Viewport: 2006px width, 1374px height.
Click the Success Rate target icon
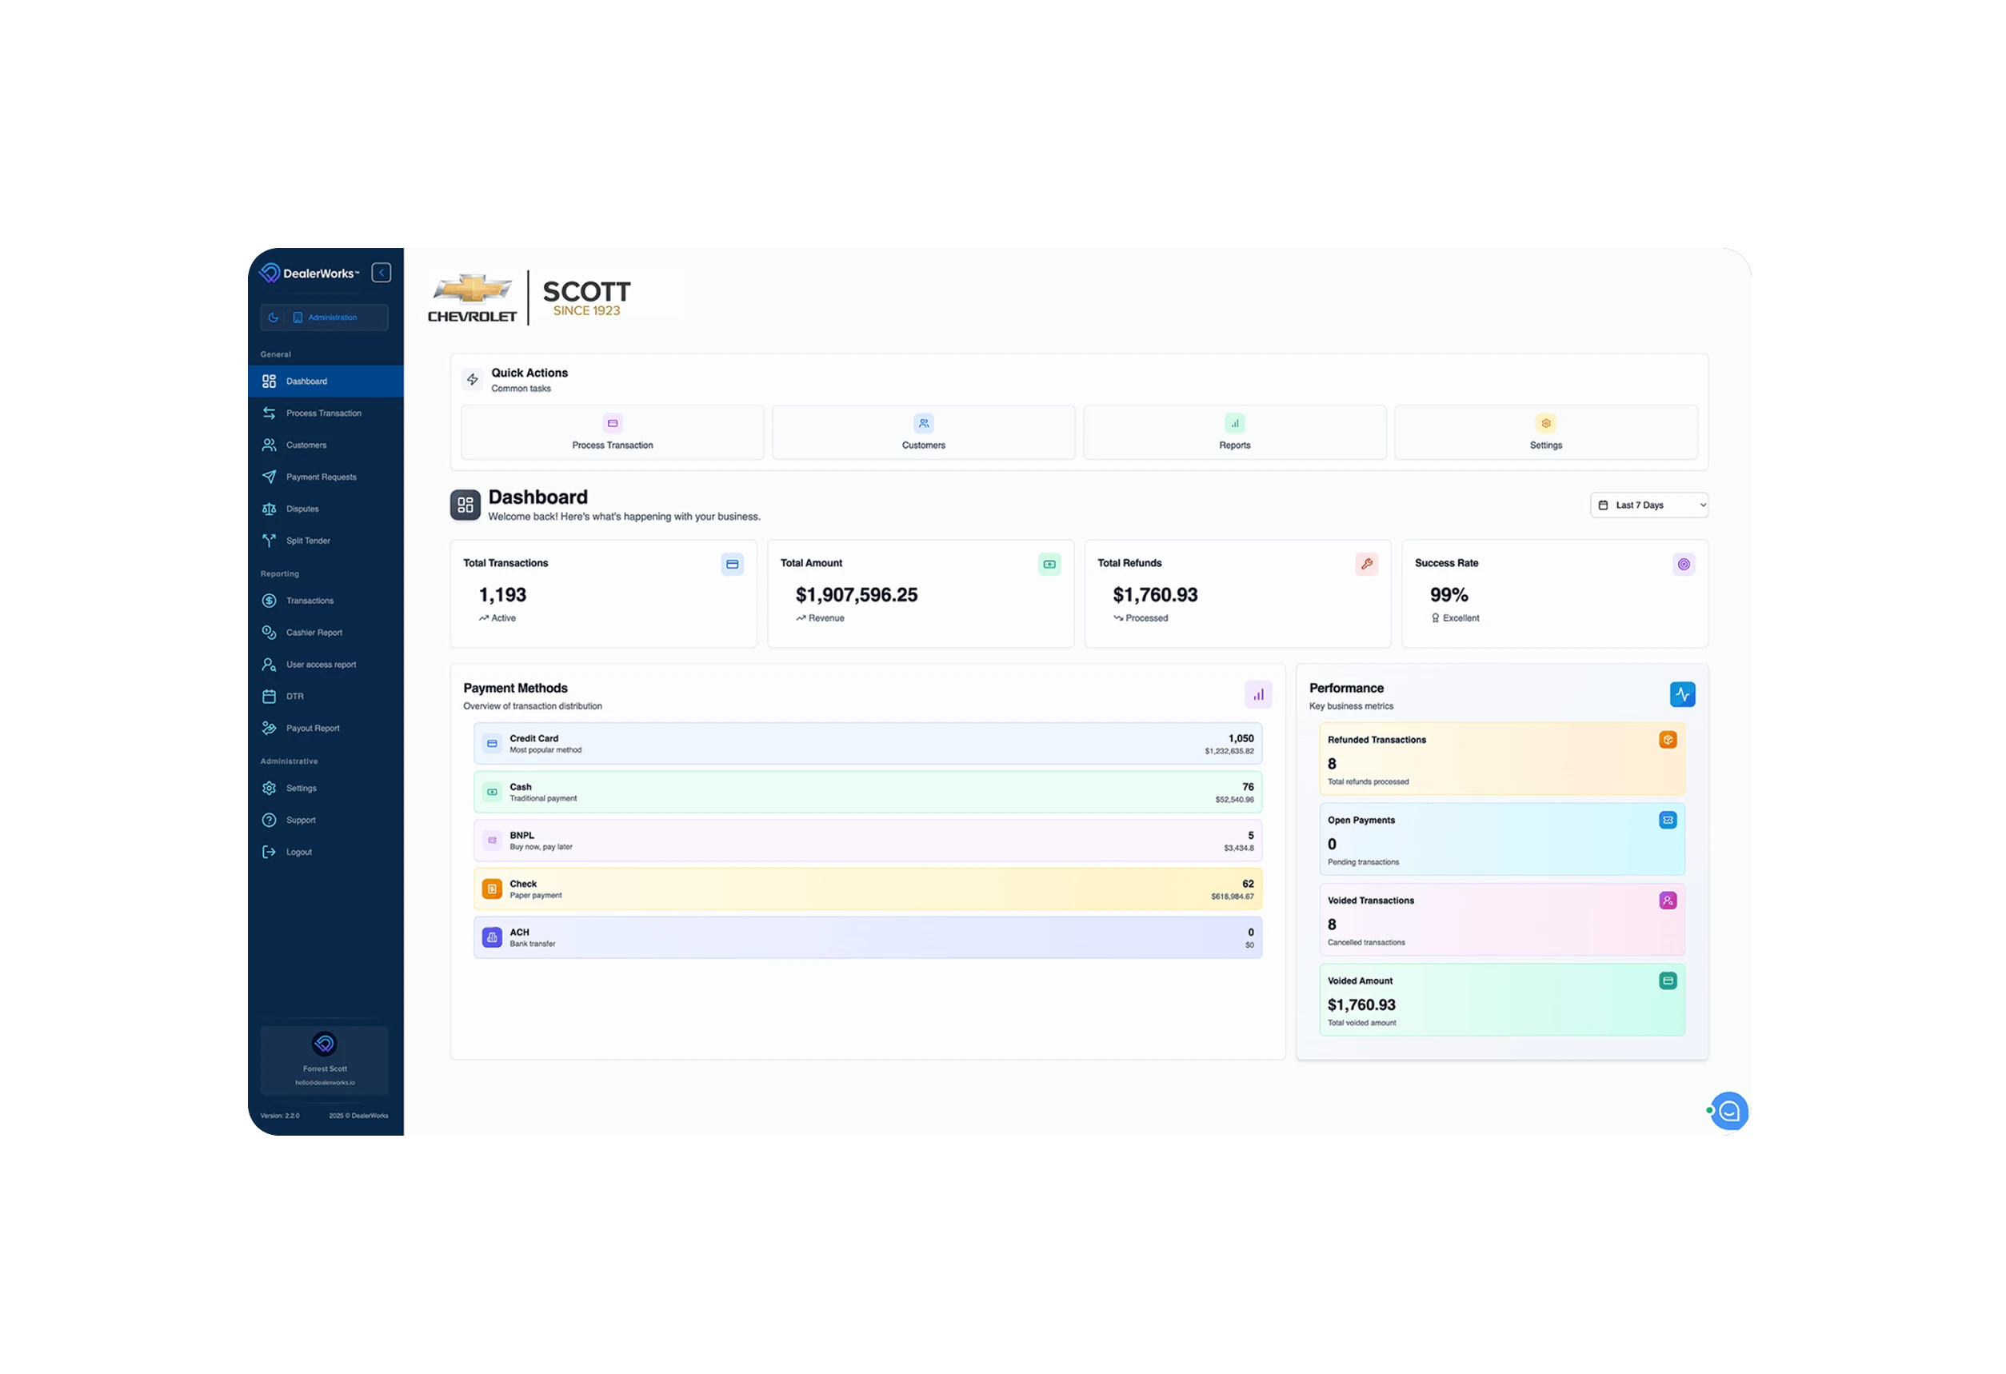pos(1684,565)
